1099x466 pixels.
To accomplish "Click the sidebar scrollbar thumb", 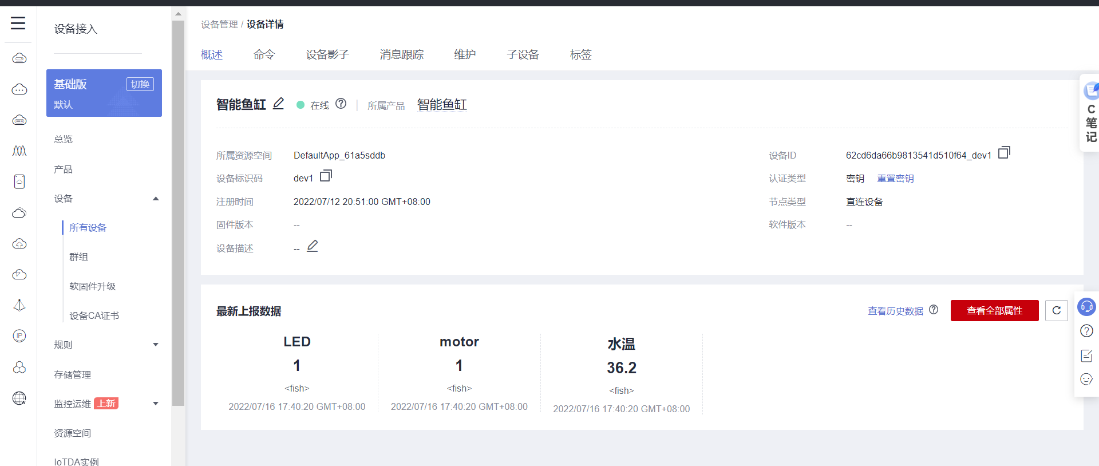I will 178,213.
